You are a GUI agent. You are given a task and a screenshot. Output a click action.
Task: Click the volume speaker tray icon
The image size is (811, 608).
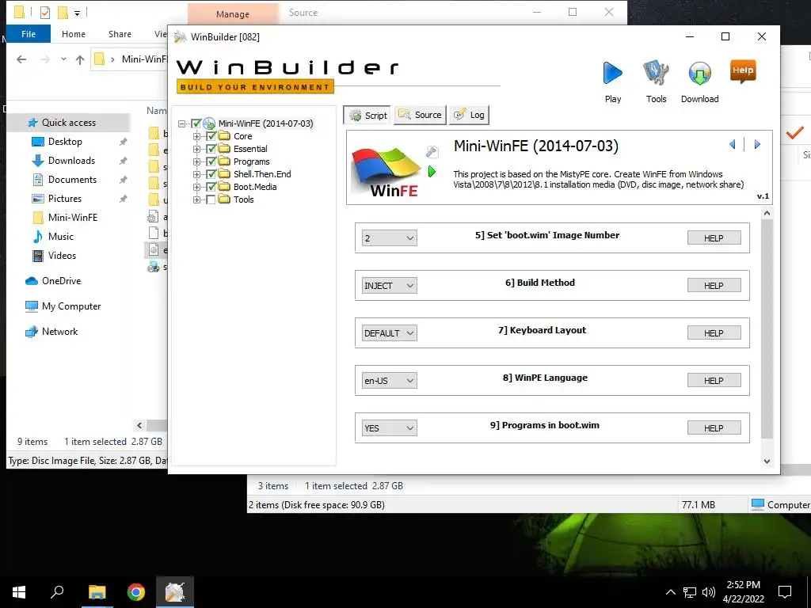point(709,592)
